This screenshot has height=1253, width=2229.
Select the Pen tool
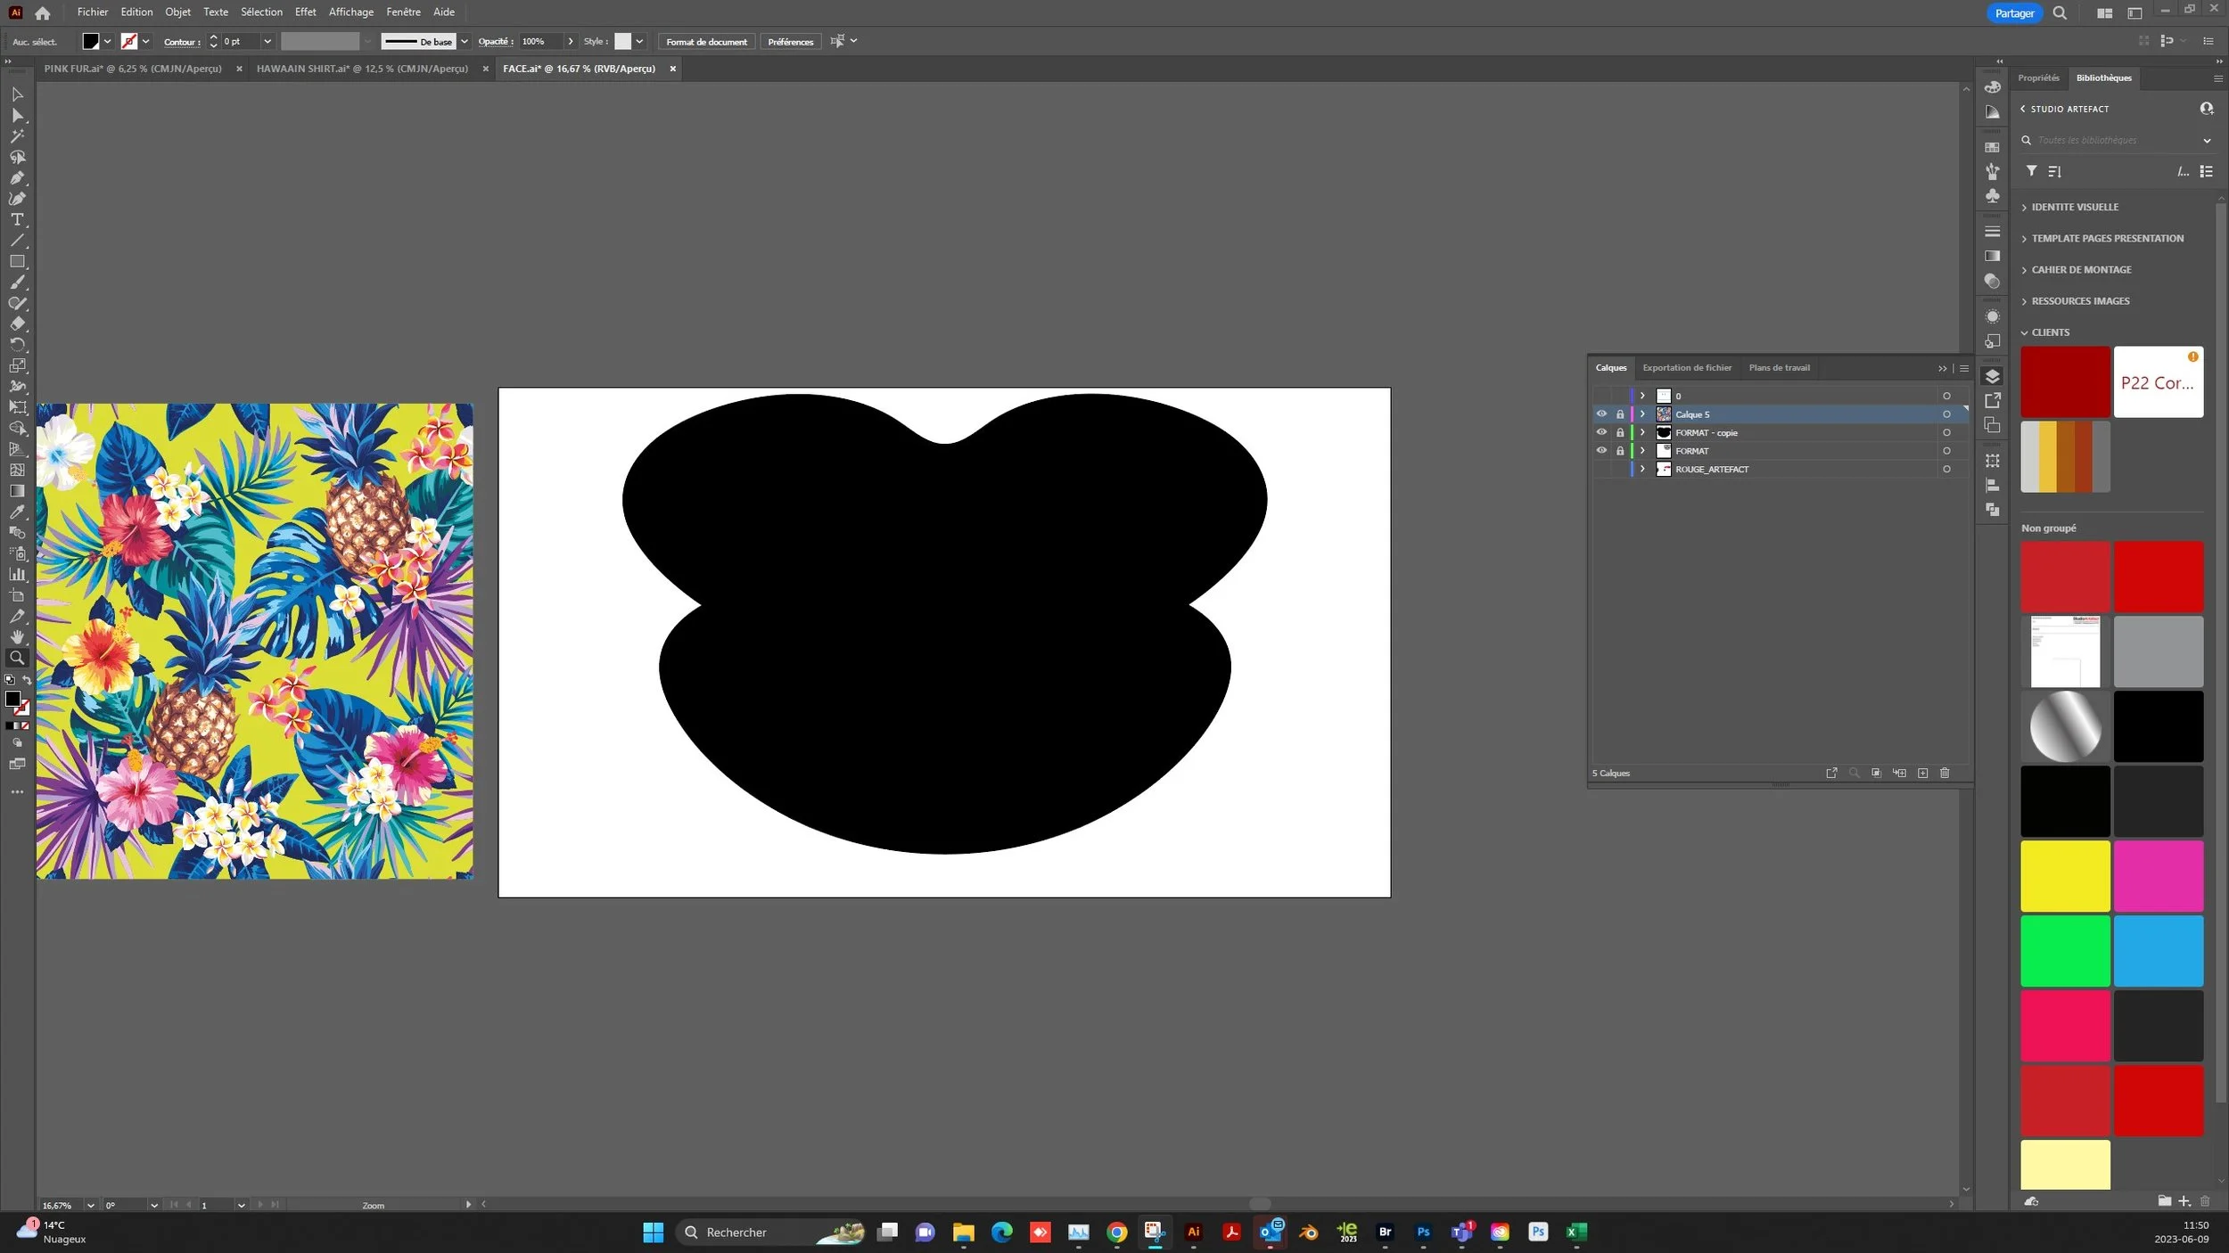click(17, 178)
